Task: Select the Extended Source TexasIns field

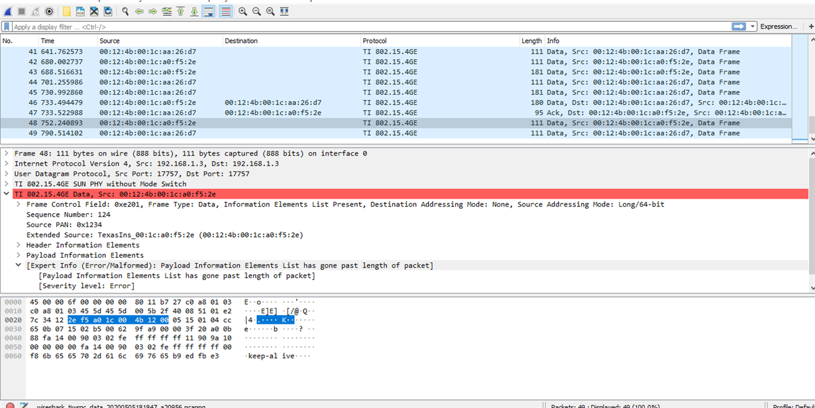Action: click(x=165, y=235)
